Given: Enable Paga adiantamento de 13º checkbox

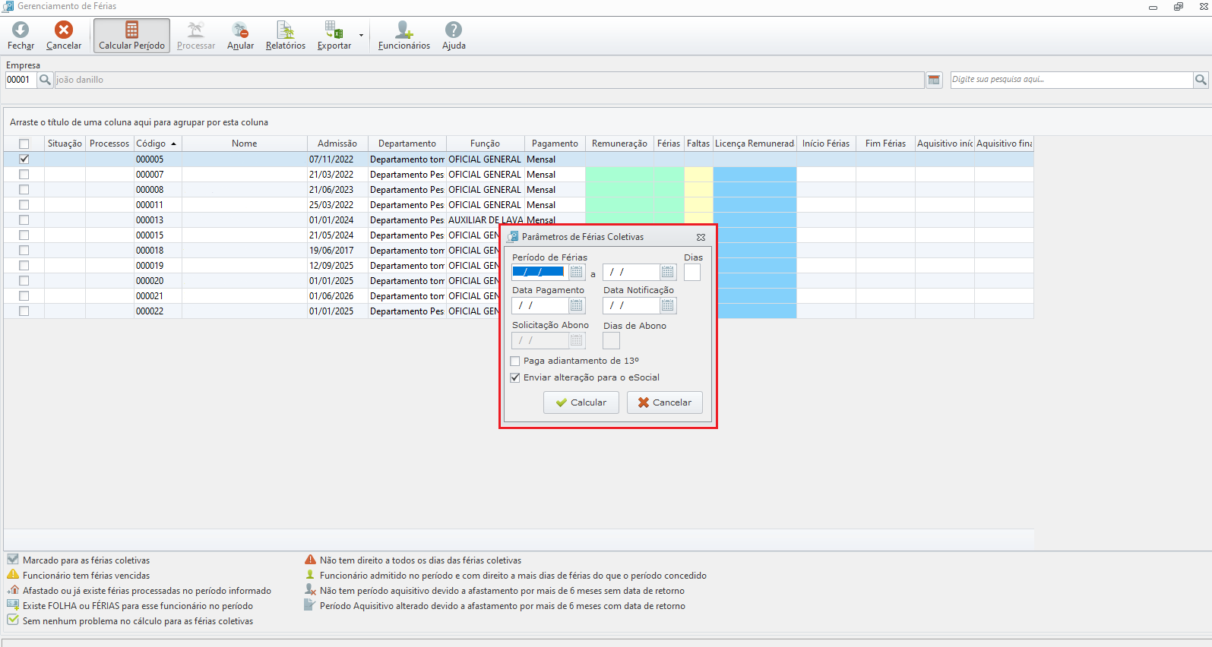Looking at the screenshot, I should [x=515, y=361].
